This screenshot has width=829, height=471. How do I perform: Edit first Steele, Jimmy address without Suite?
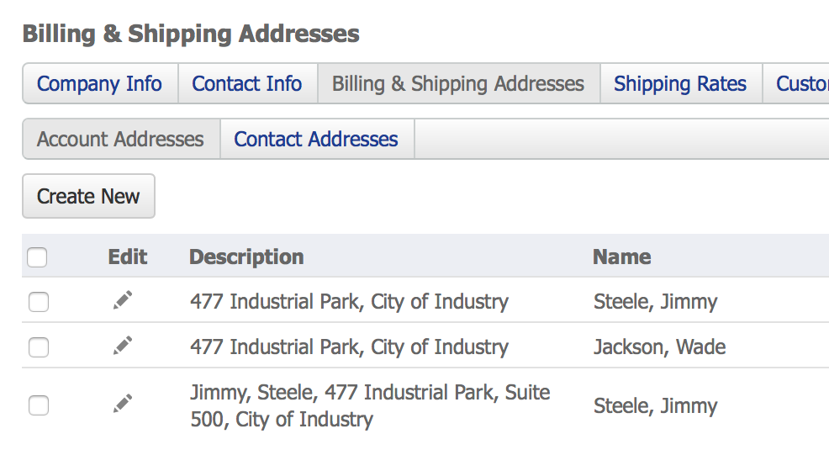tap(123, 300)
